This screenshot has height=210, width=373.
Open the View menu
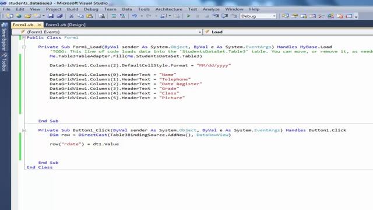(35, 9)
